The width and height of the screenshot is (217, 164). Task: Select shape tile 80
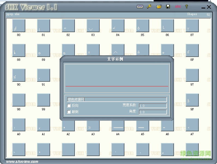[19, 26]
